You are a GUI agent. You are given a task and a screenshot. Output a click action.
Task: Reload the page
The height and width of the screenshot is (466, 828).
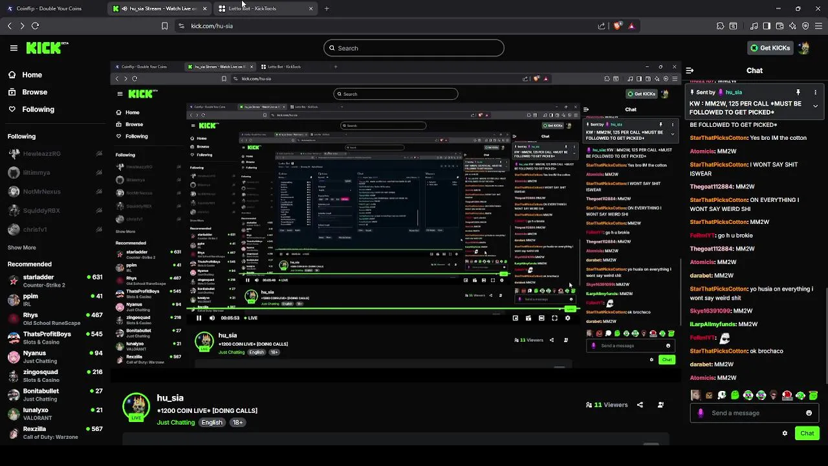pyautogui.click(x=35, y=26)
